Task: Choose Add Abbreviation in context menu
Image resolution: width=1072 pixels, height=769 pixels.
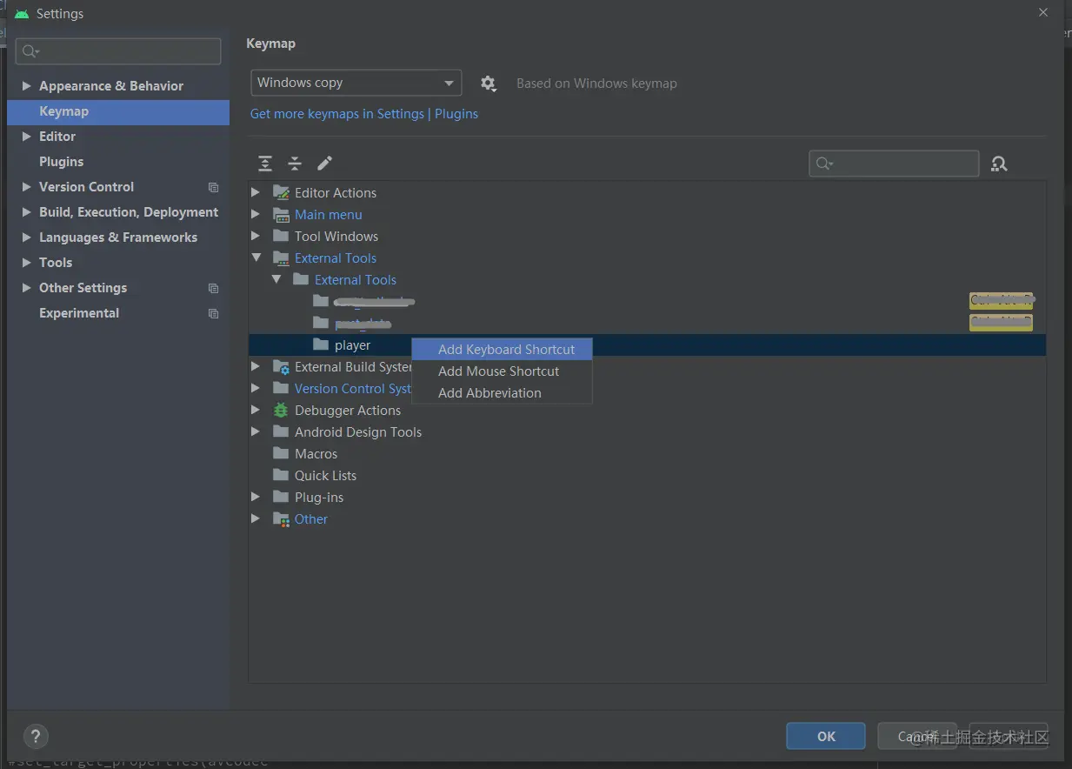Action: pyautogui.click(x=489, y=392)
